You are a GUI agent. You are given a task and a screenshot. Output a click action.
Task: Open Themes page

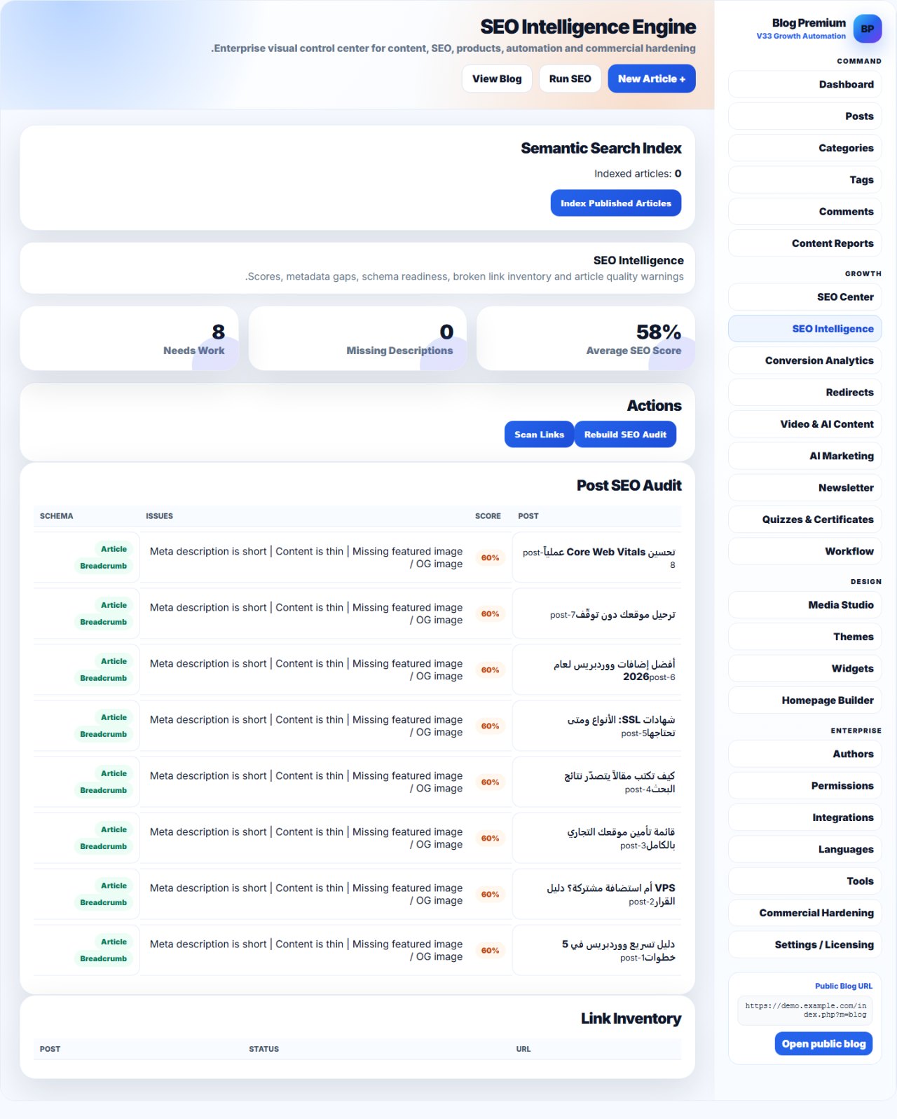[x=804, y=637]
